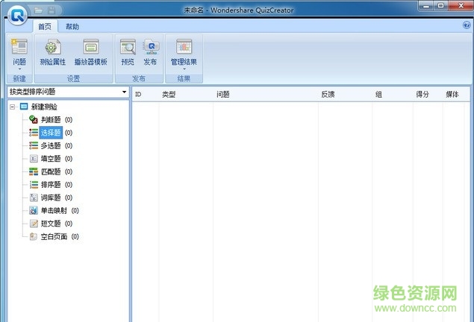
Task: Select 短文题 in the tree
Action: pyautogui.click(x=51, y=224)
